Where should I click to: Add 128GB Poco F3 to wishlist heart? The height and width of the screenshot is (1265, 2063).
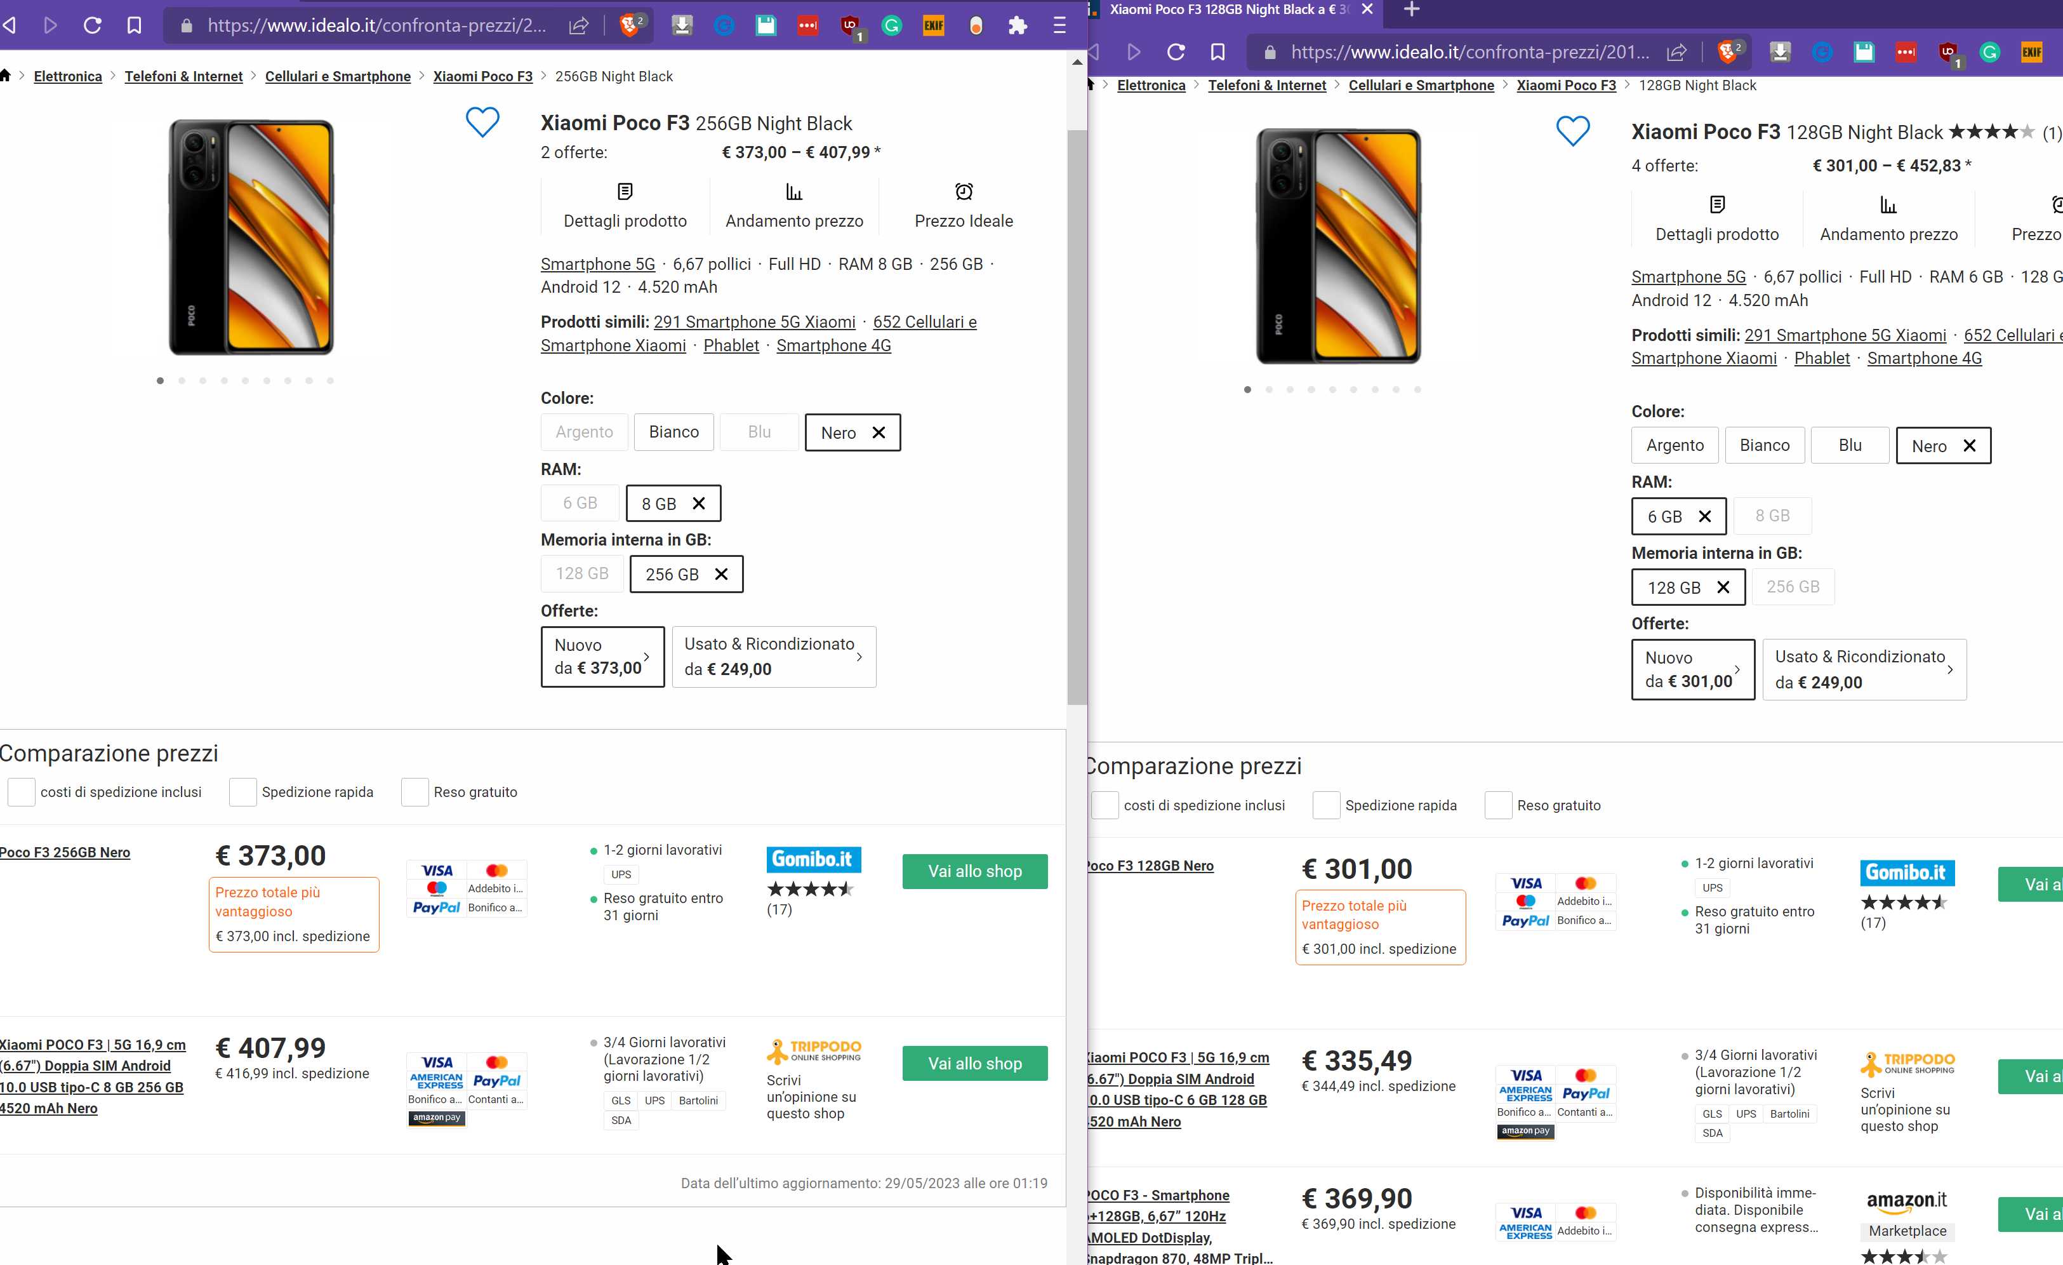(x=1572, y=131)
